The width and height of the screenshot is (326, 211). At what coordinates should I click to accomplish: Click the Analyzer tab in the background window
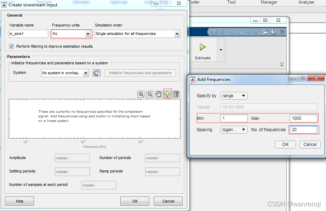click(307, 2)
